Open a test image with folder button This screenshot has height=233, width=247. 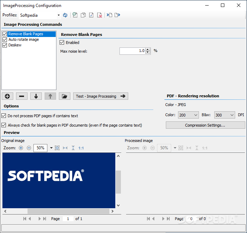pyautogui.click(x=64, y=96)
